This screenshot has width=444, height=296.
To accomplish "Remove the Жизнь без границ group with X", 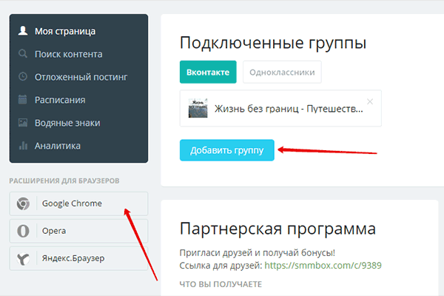I will 370,101.
